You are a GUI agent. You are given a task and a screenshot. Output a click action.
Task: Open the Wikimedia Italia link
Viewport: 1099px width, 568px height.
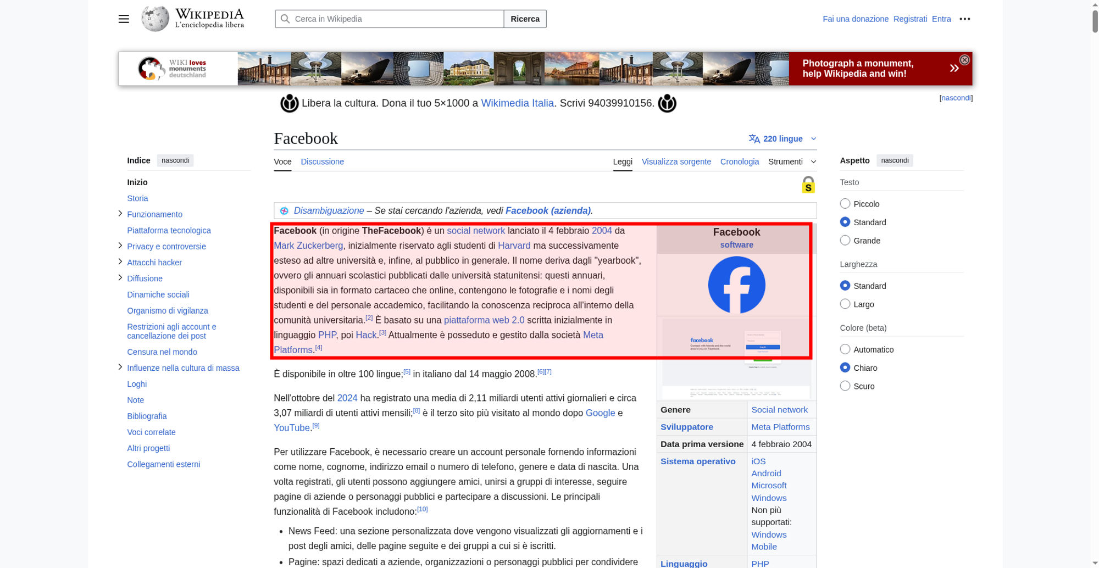point(517,103)
